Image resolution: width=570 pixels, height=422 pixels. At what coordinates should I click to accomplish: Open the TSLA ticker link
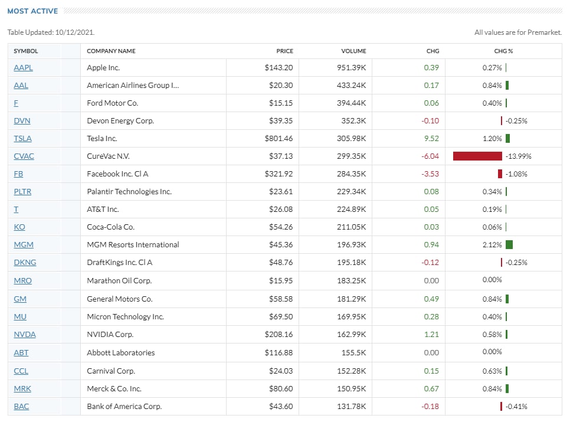pos(23,139)
